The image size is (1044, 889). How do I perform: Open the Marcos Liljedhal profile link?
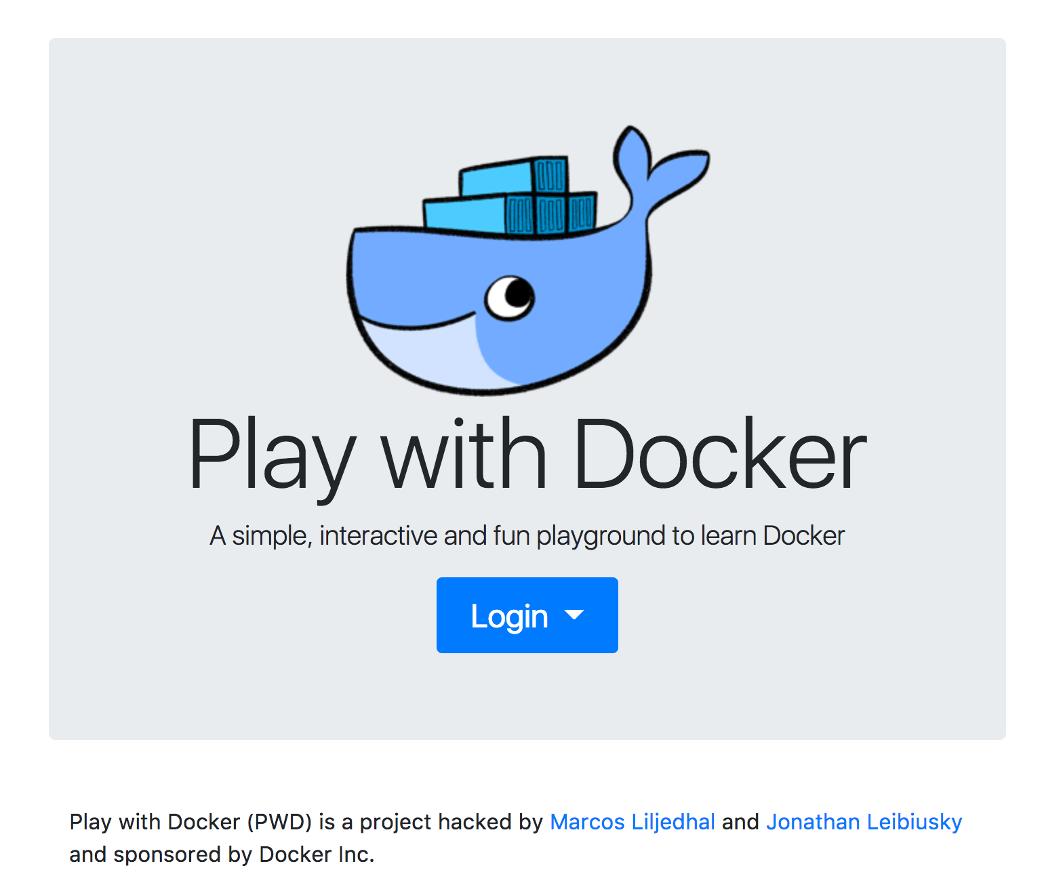pyautogui.click(x=633, y=821)
